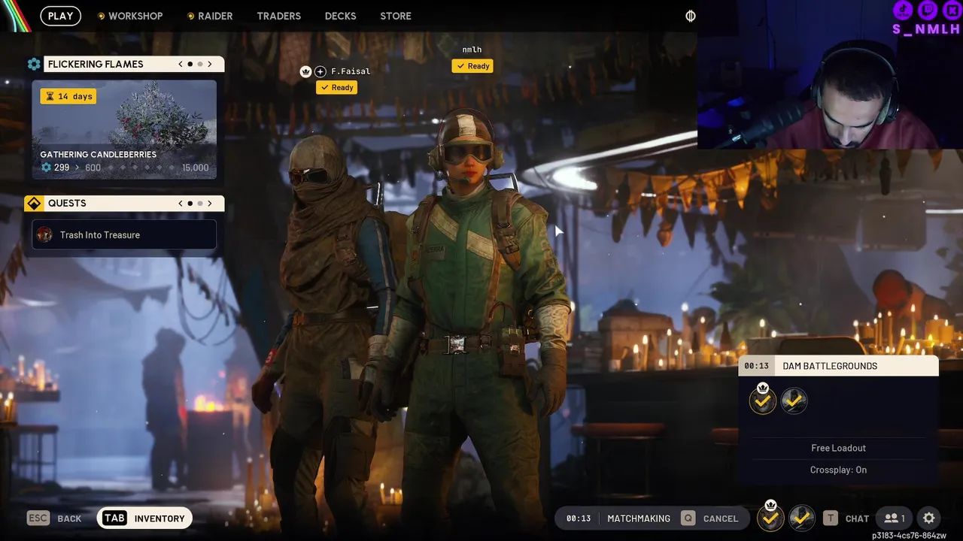Click second player ready checkmark in bottom bar
Viewport: 963px width, 541px height.
(x=802, y=518)
